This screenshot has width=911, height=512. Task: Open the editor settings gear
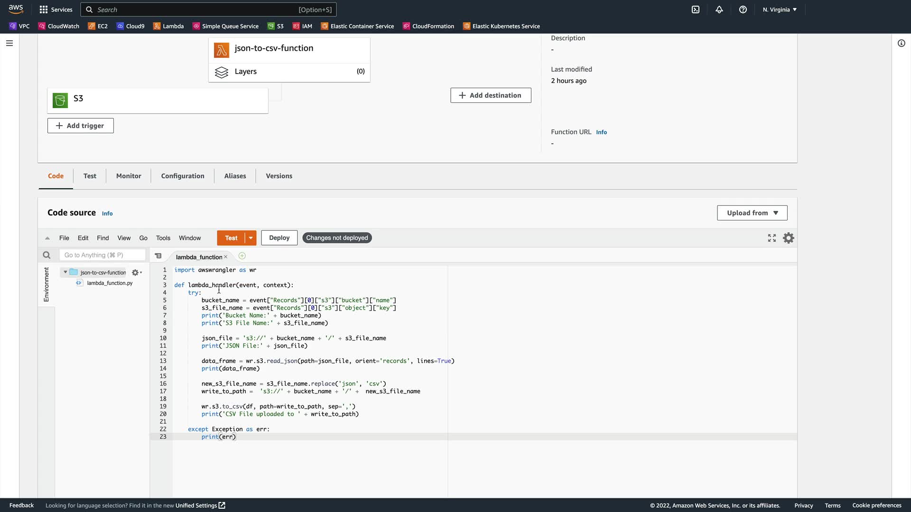(788, 238)
